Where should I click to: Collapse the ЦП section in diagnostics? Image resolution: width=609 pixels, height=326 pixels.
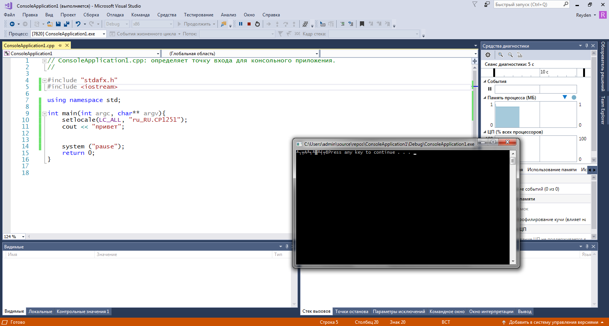(485, 132)
